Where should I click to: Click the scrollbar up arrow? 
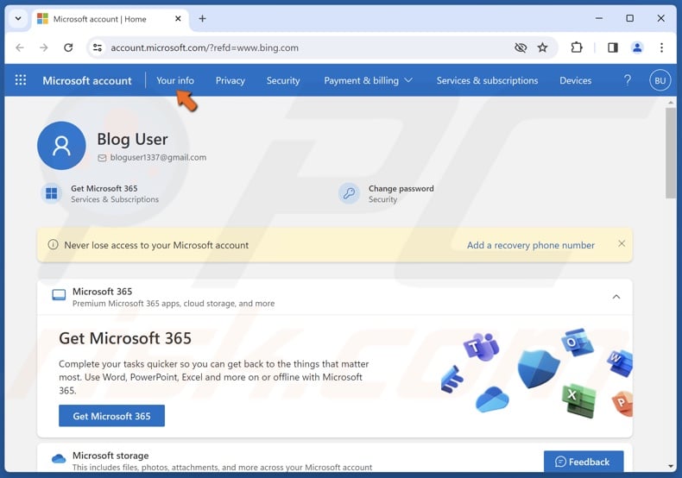click(x=670, y=103)
